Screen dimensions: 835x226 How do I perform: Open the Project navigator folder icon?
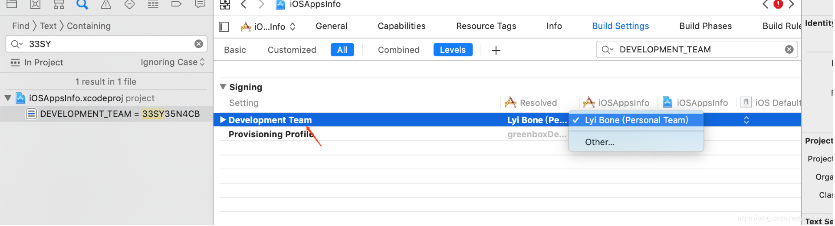click(12, 4)
